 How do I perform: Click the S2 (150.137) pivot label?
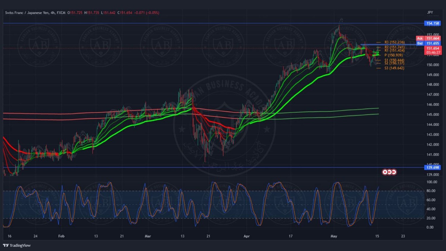click(394, 63)
